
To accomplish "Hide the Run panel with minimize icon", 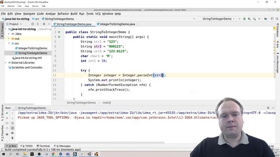I will click(273, 108).
